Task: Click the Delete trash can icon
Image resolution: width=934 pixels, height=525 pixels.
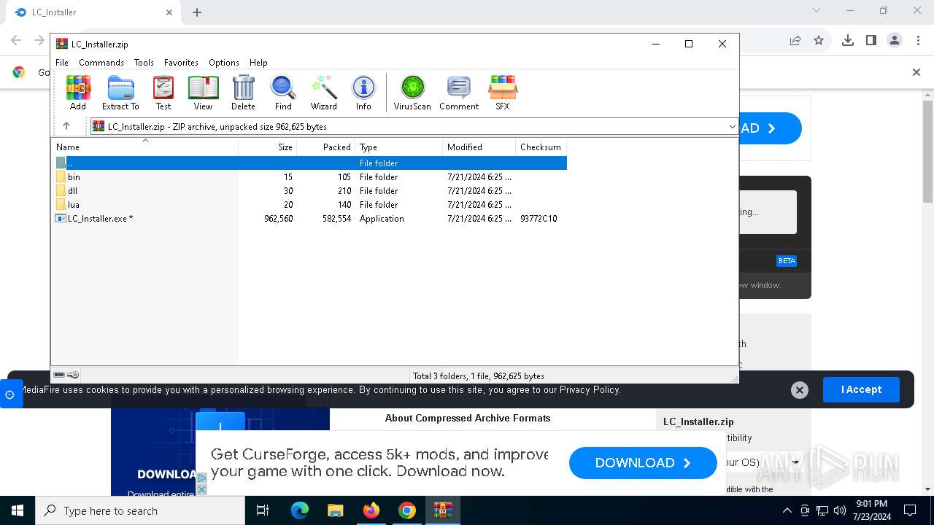Action: (x=243, y=93)
